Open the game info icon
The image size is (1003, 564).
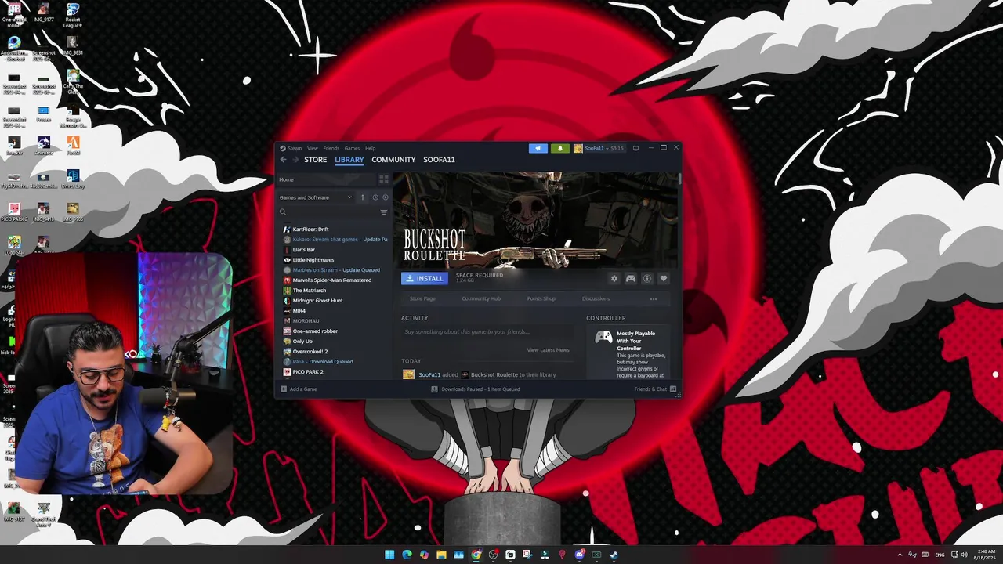point(647,278)
